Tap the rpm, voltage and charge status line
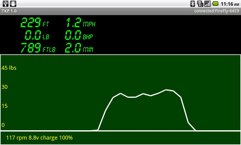The height and width of the screenshot is (145, 241). [39, 138]
